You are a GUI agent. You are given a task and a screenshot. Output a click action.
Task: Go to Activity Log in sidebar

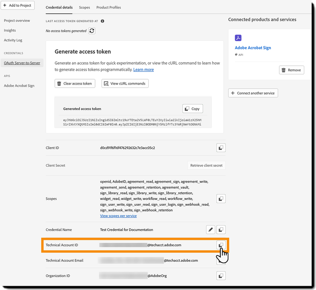pyautogui.click(x=13, y=40)
